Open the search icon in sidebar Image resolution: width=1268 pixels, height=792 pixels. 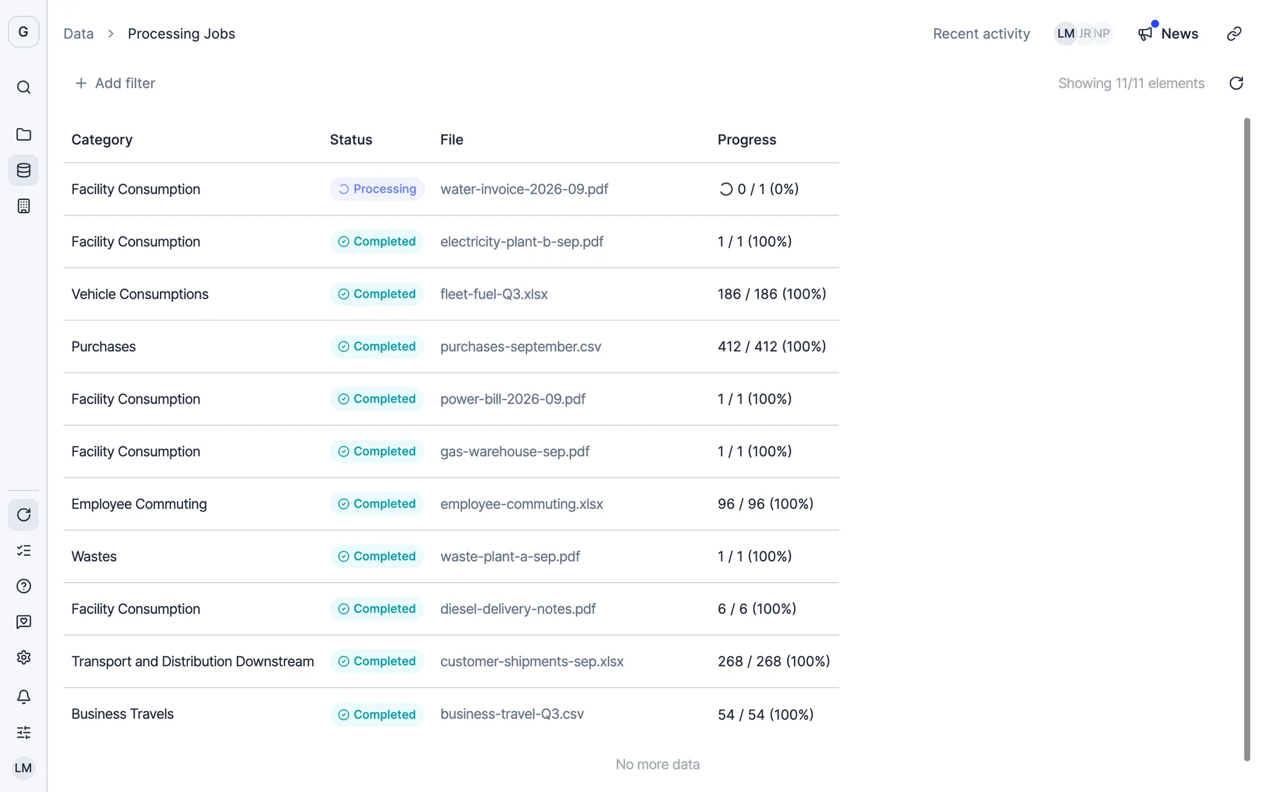(23, 87)
